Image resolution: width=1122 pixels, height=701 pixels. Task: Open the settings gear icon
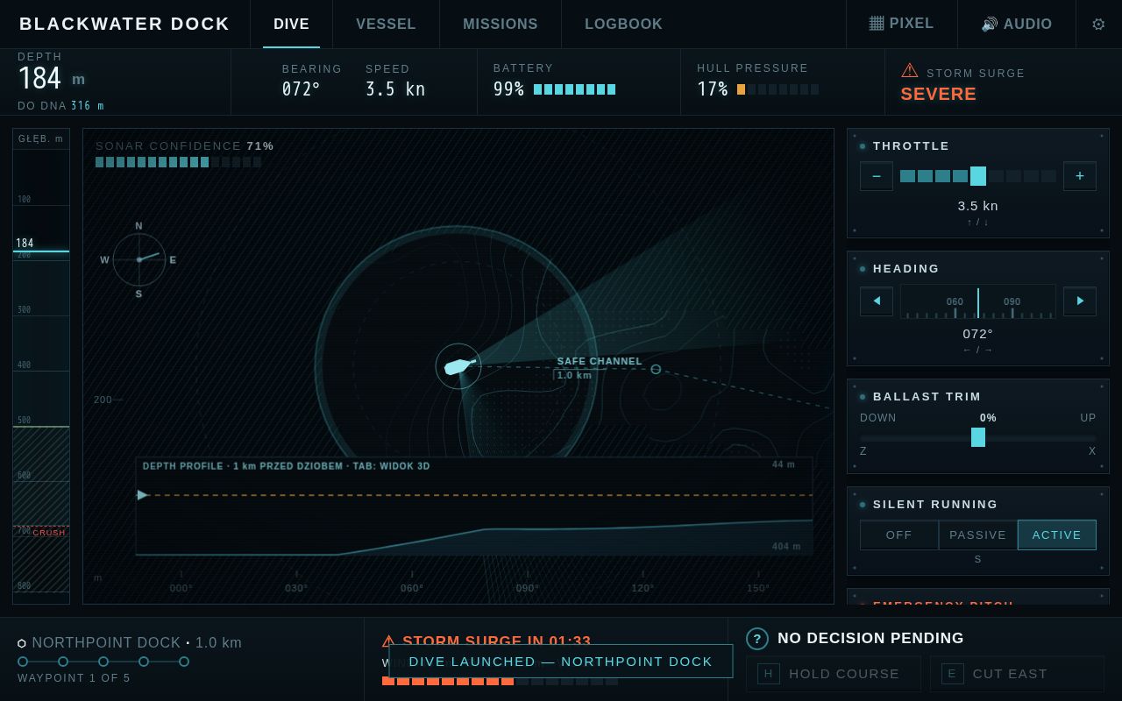click(x=1098, y=25)
